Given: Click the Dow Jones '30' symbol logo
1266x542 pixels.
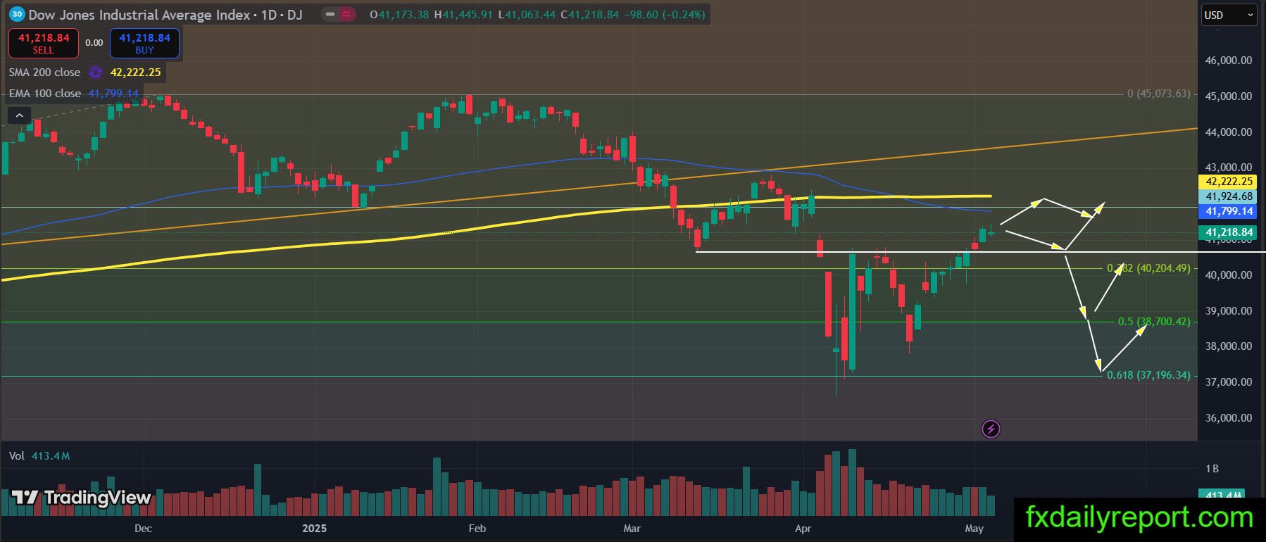Looking at the screenshot, I should coord(18,14).
